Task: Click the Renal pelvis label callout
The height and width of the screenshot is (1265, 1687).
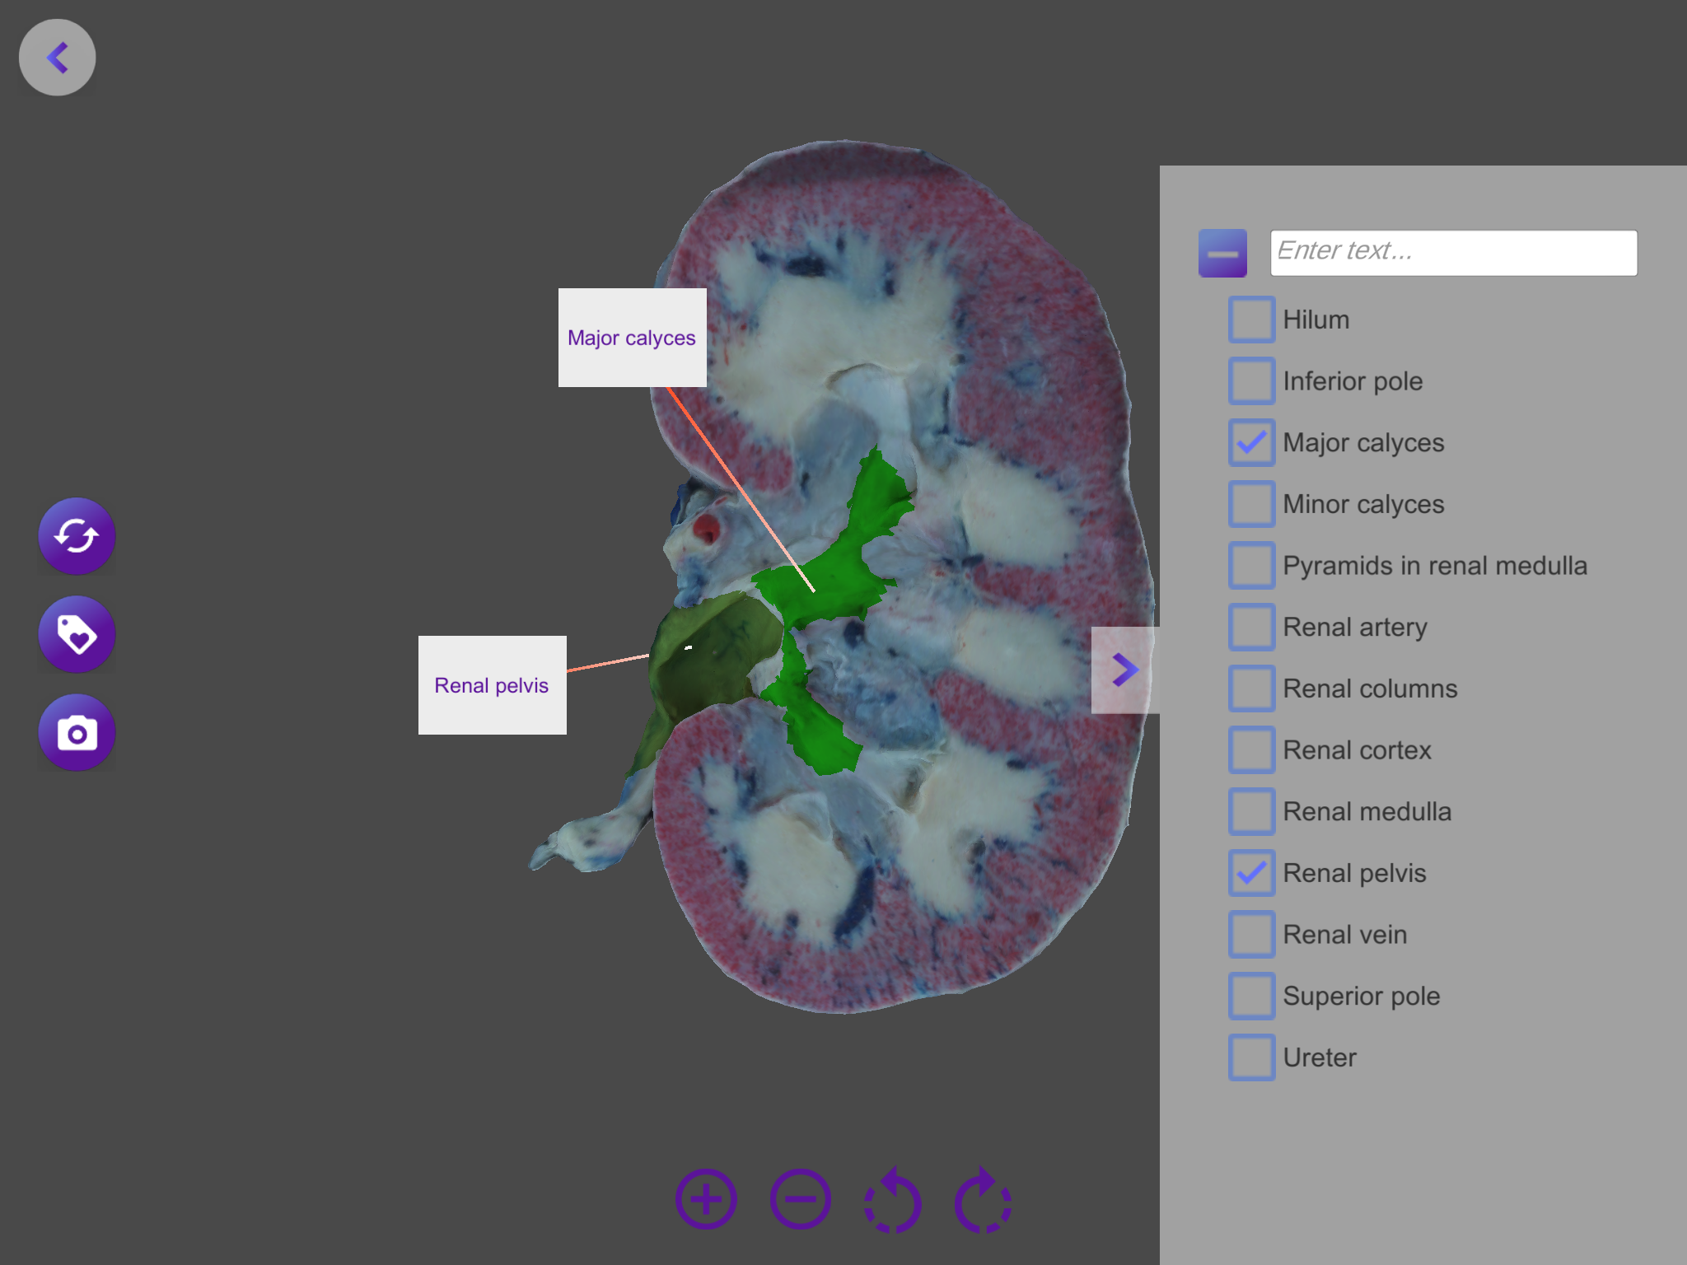Action: (492, 685)
